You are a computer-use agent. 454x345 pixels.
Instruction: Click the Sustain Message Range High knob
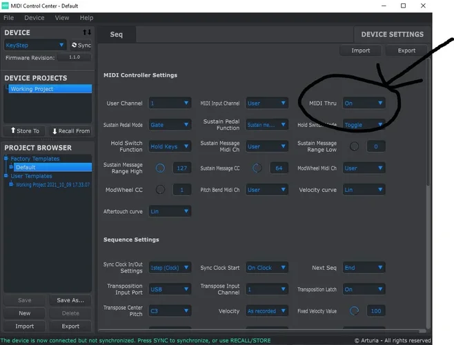pos(160,168)
